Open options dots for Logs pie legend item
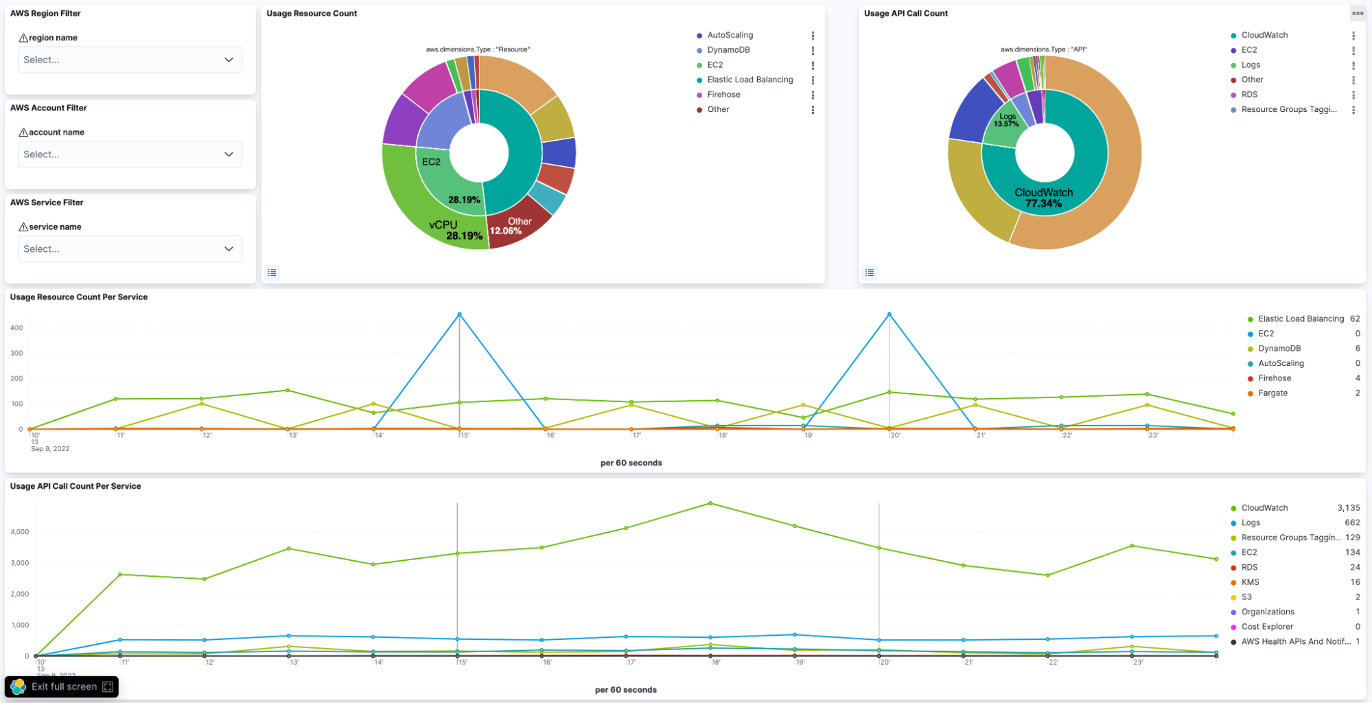The height and width of the screenshot is (703, 1372). 1353,65
